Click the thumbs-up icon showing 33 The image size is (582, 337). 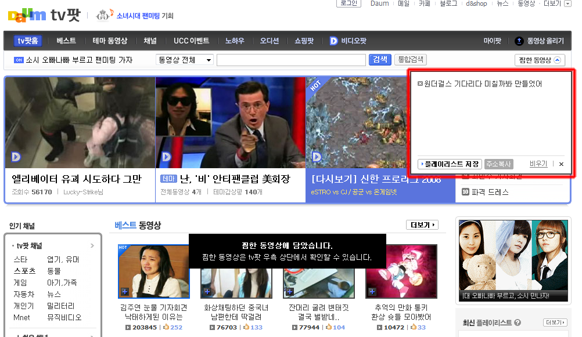click(x=414, y=327)
